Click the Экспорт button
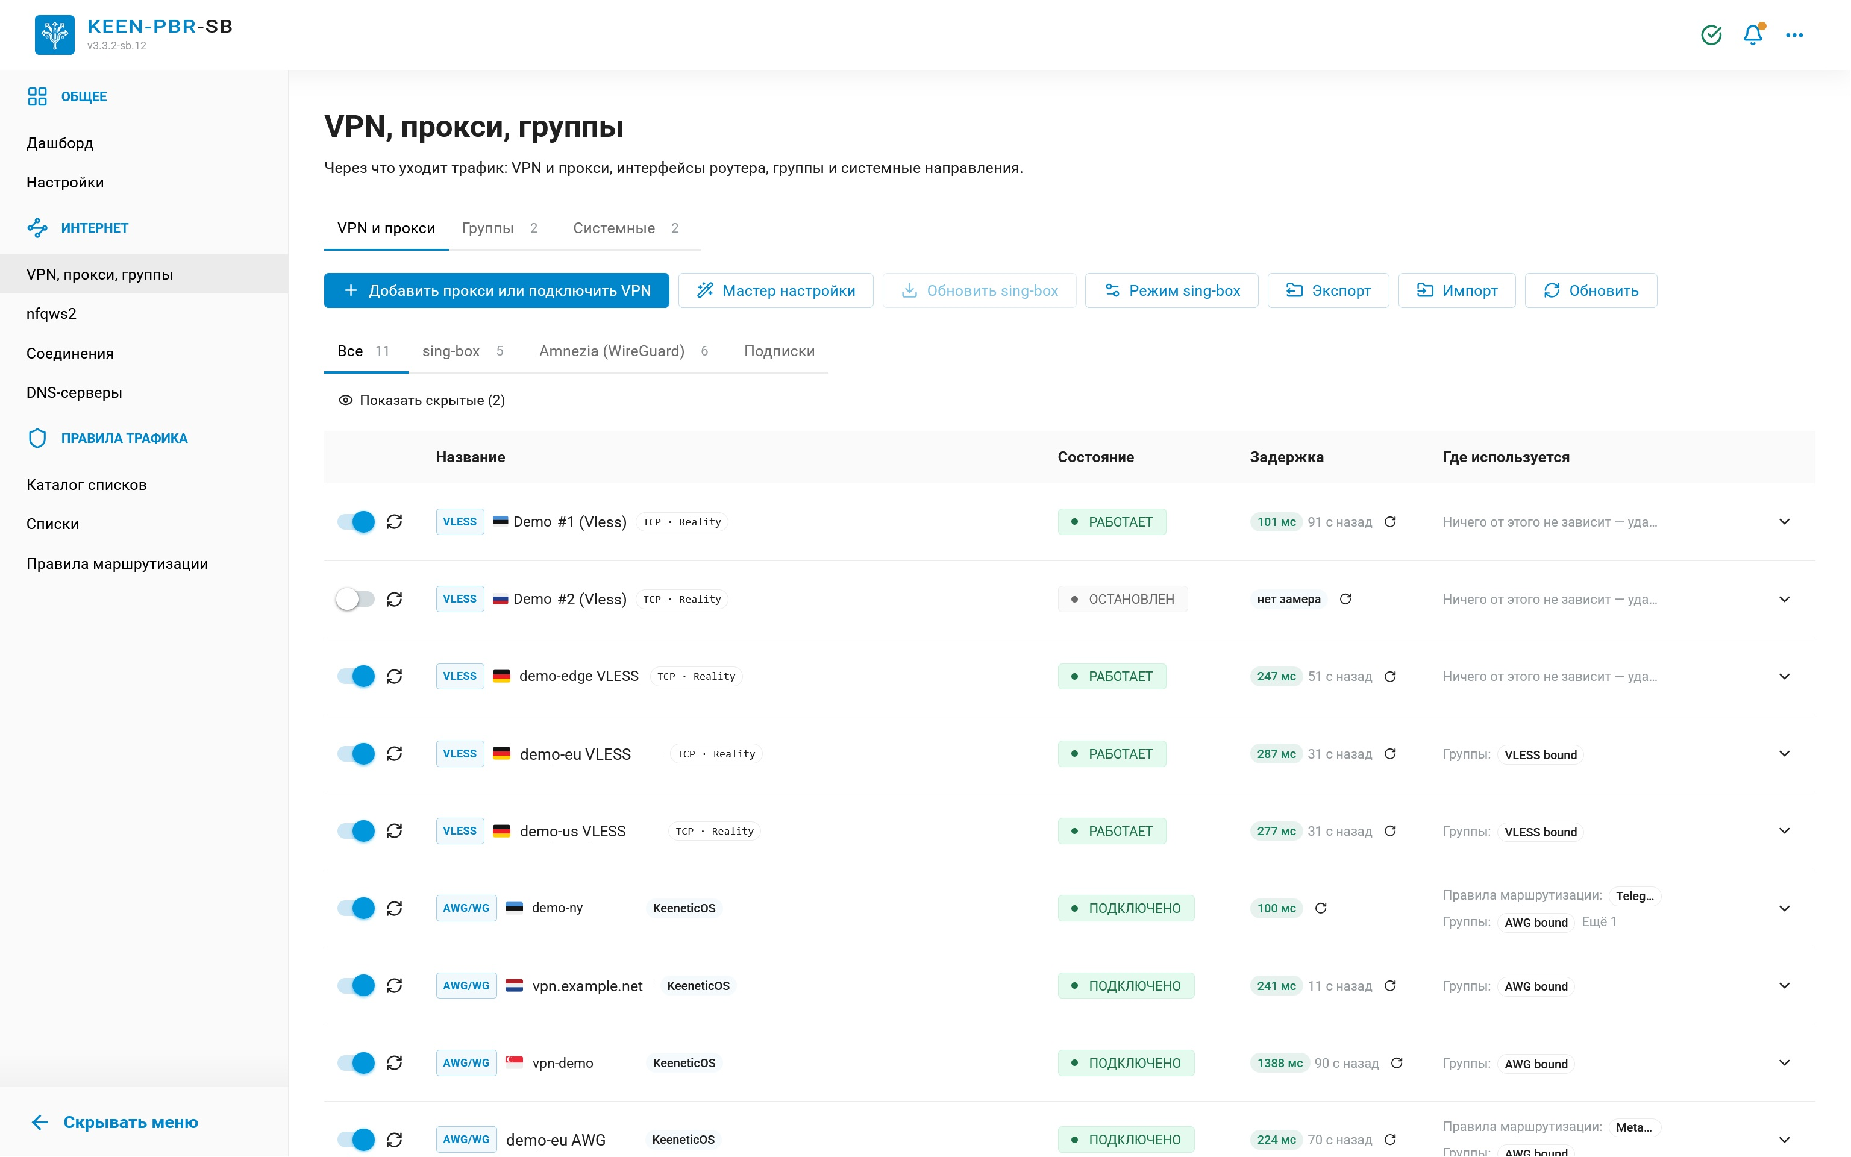The width and height of the screenshot is (1851, 1157). [x=1328, y=290]
